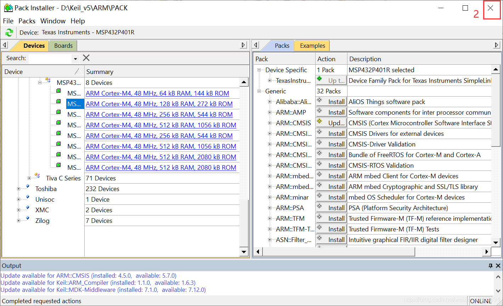Click device list scrollbar down arrow
Image resolution: width=503 pixels, height=306 pixels.
(x=244, y=252)
